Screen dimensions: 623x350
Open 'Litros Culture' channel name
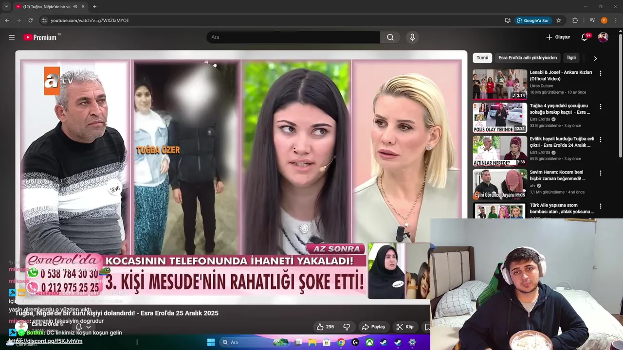point(541,86)
